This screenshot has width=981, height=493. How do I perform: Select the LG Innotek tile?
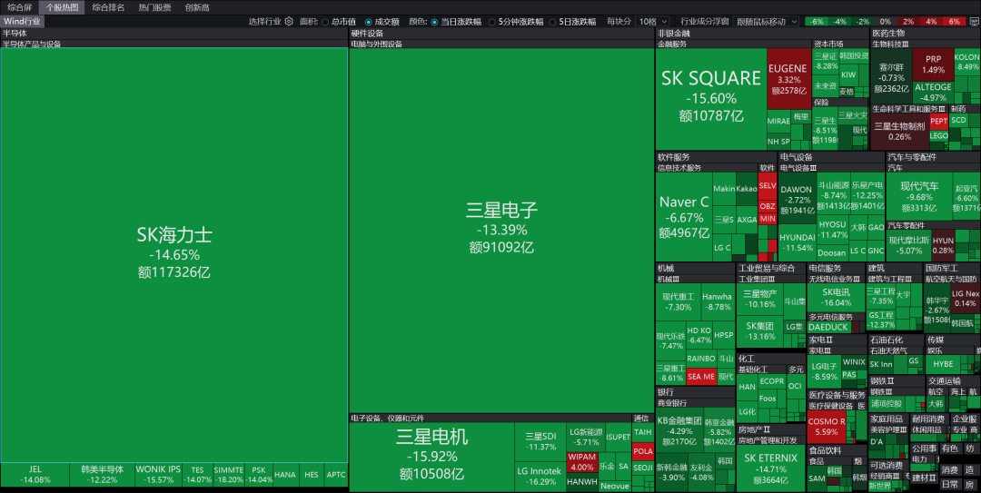(540, 476)
